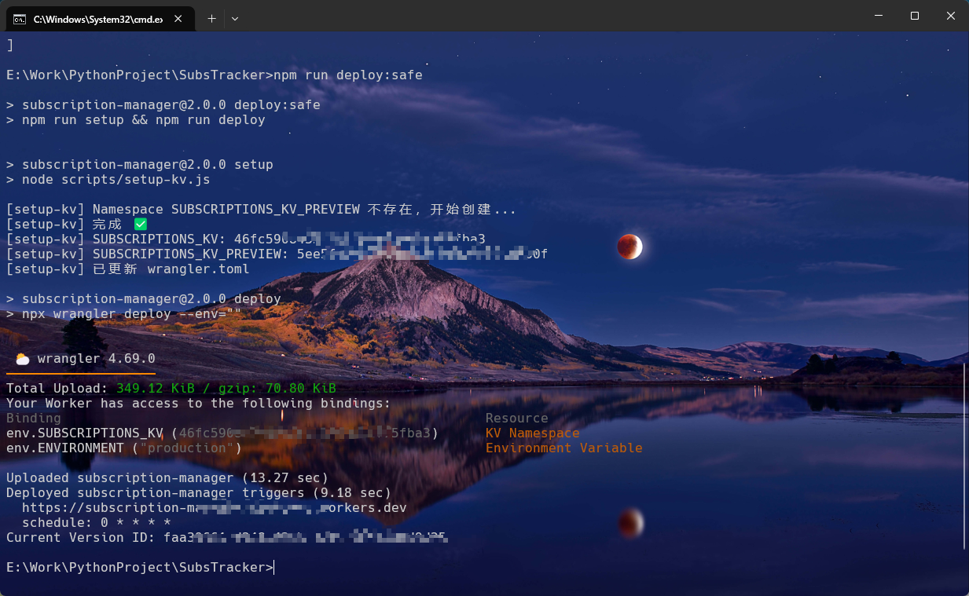This screenshot has width=969, height=596.
Task: Click the wrangler cloud icon
Action: pyautogui.click(x=22, y=359)
